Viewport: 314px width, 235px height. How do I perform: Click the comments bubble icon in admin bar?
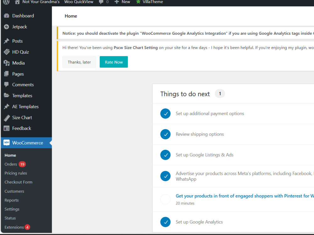[x=101, y=2]
